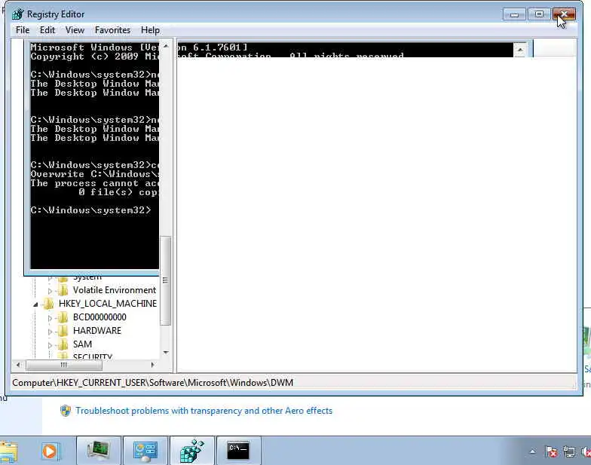Open Windows Explorer from taskbar
The height and width of the screenshot is (465, 591).
pyautogui.click(x=8, y=451)
